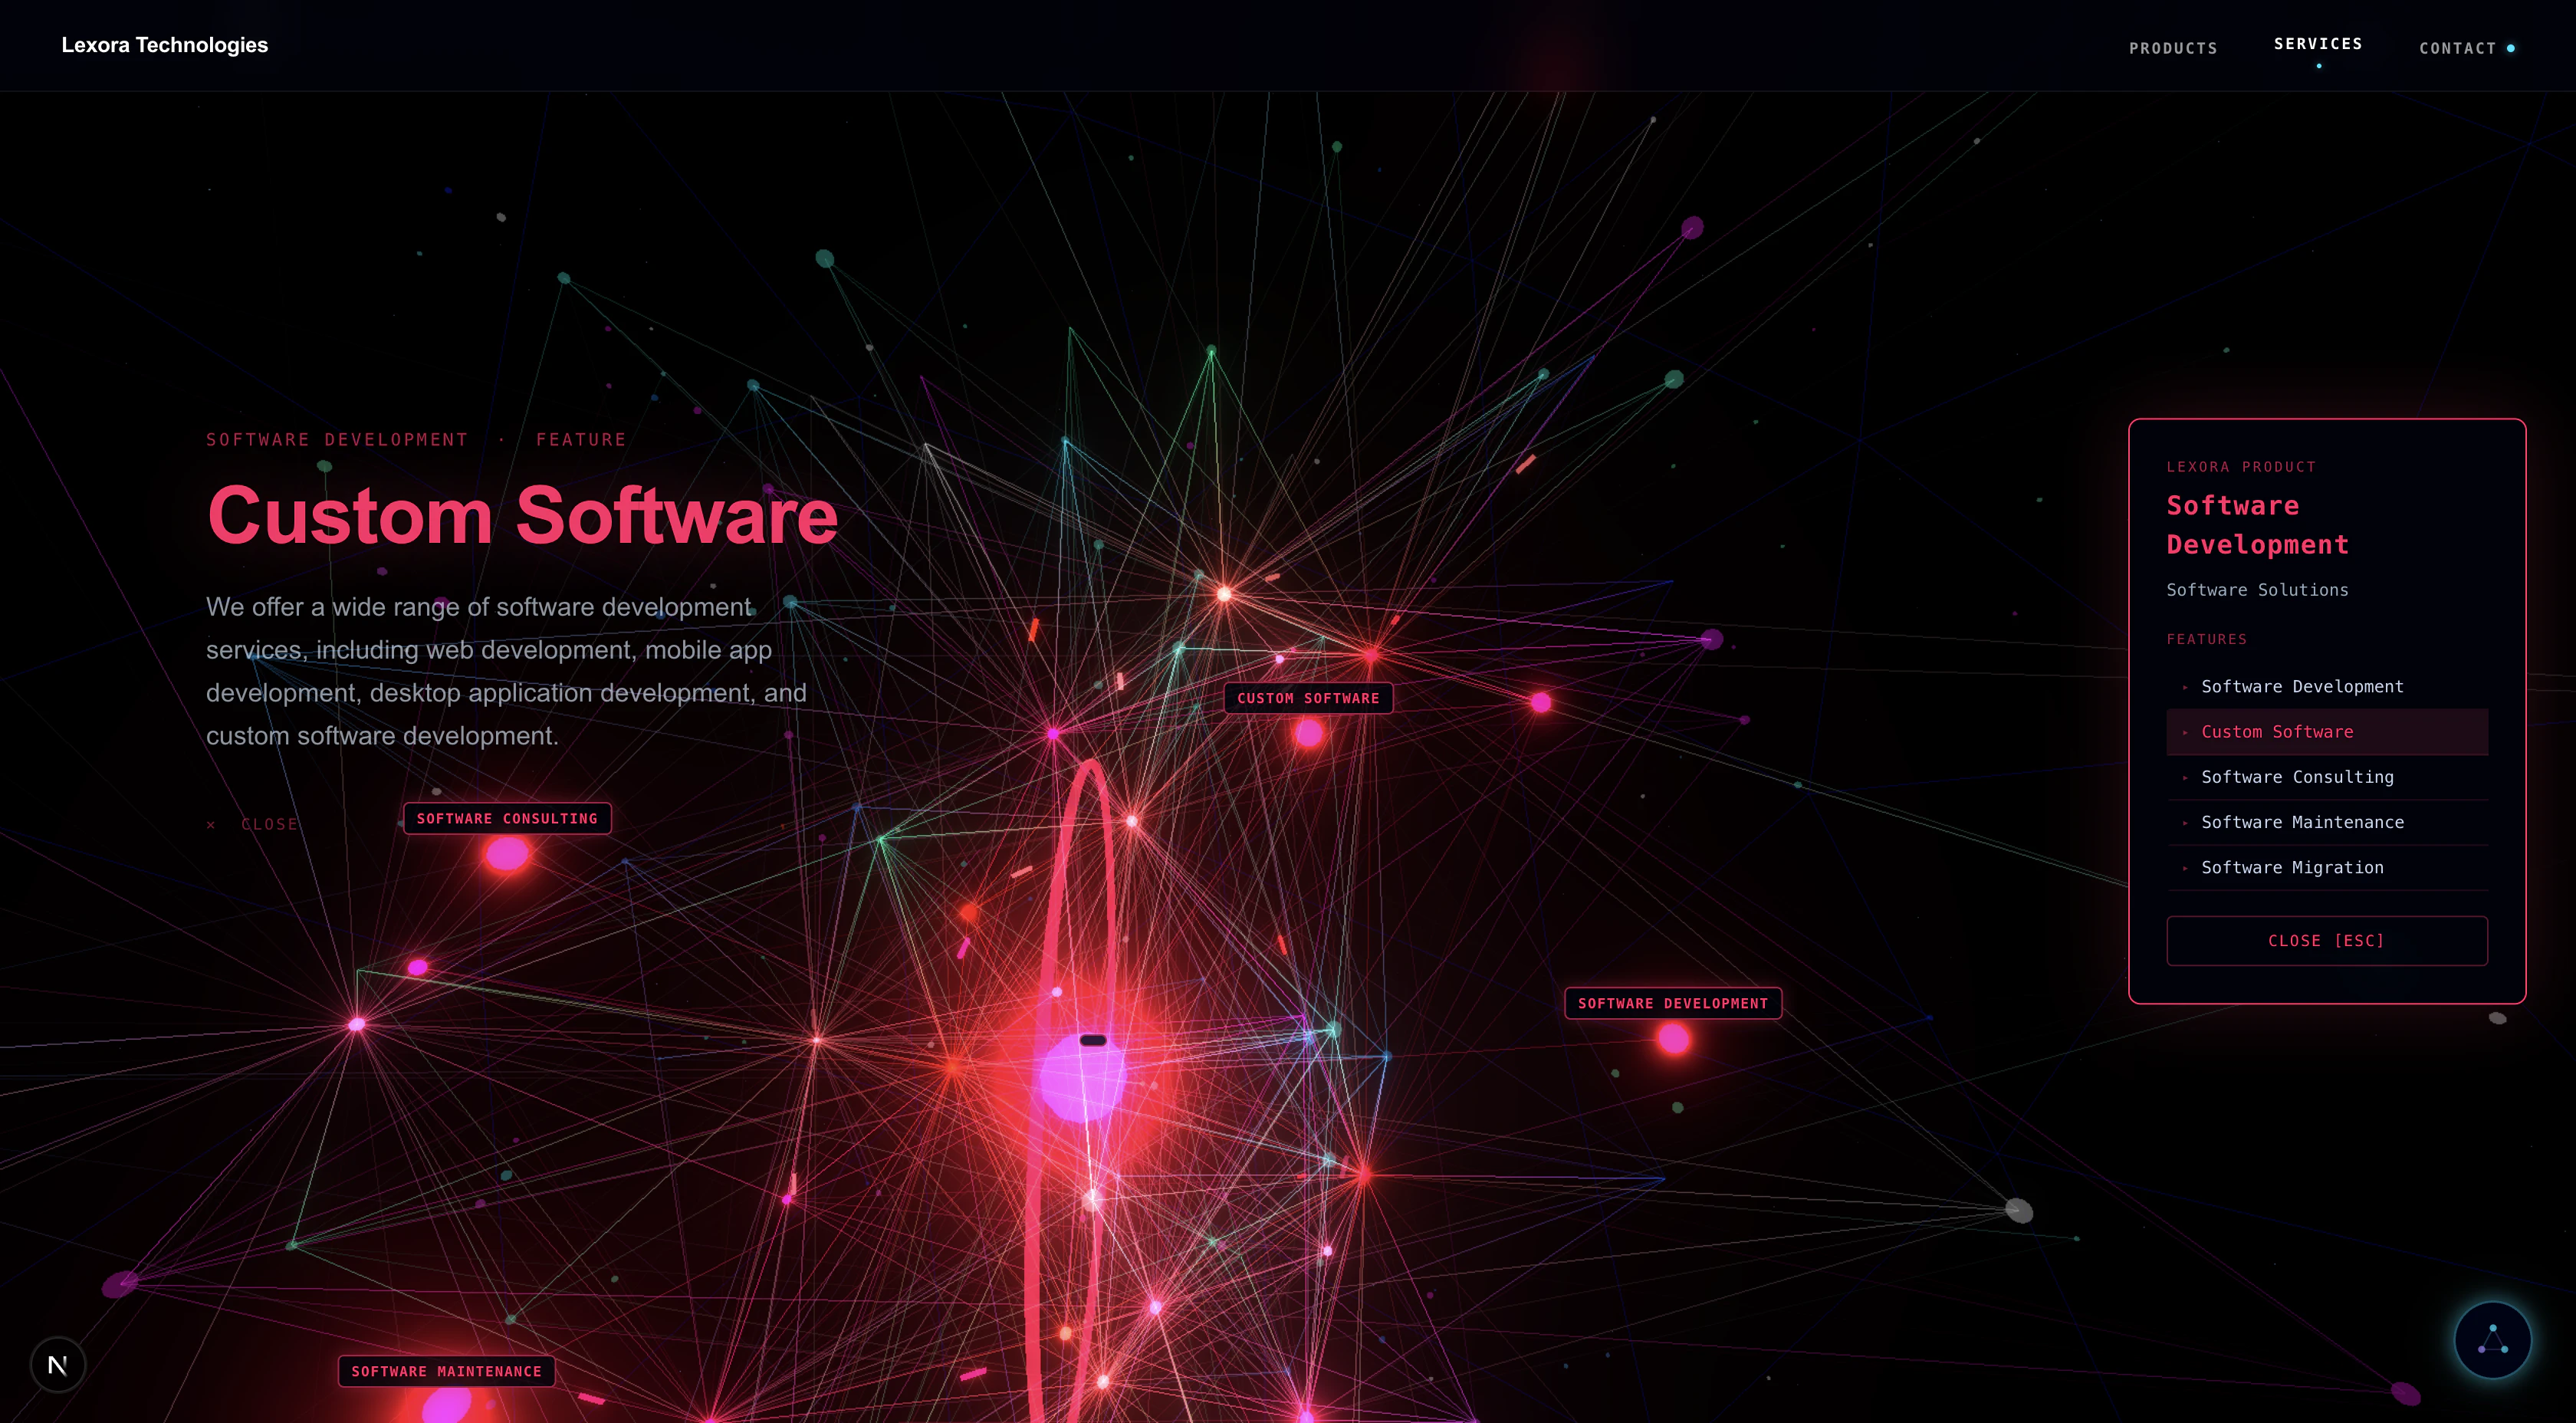Click the Custom Software node label

tap(1308, 698)
